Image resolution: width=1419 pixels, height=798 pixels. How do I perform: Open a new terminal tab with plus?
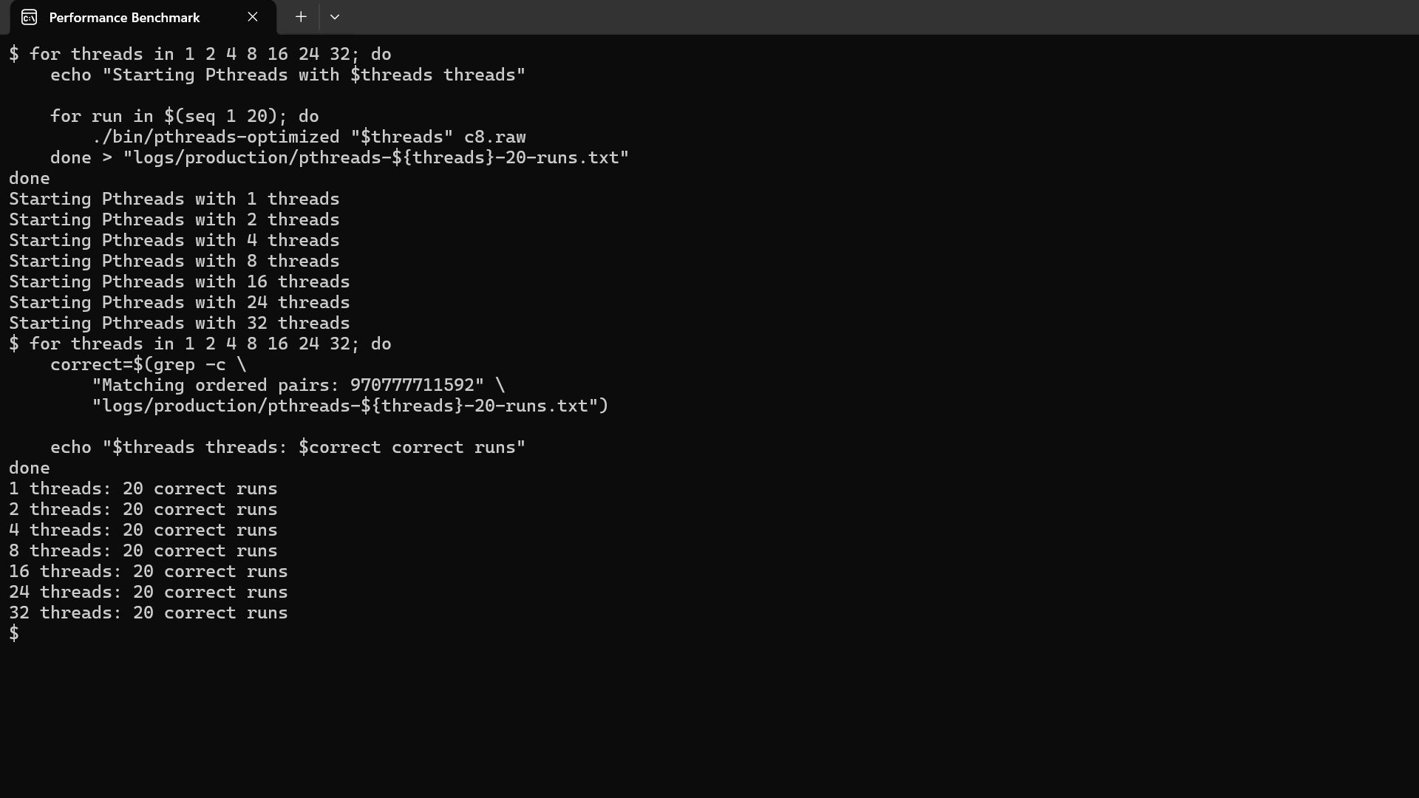[301, 17]
